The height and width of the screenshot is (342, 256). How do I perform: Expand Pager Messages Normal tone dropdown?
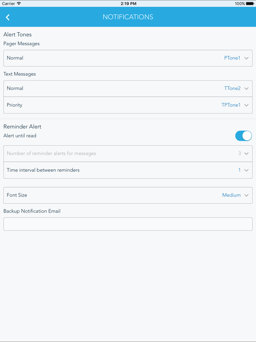(x=128, y=58)
